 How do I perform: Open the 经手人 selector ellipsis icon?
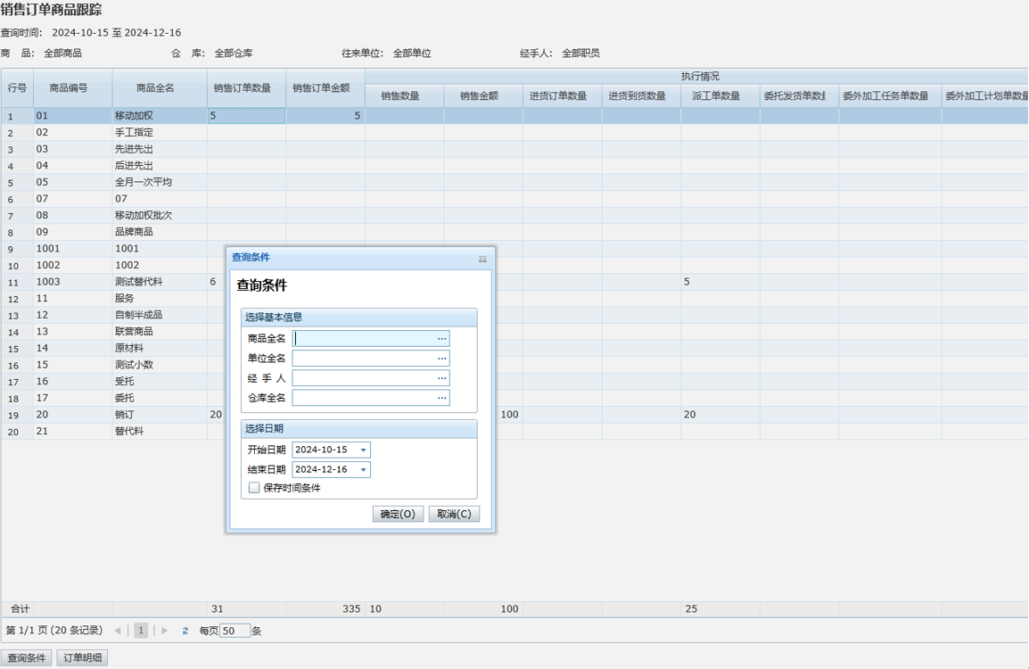pos(441,378)
